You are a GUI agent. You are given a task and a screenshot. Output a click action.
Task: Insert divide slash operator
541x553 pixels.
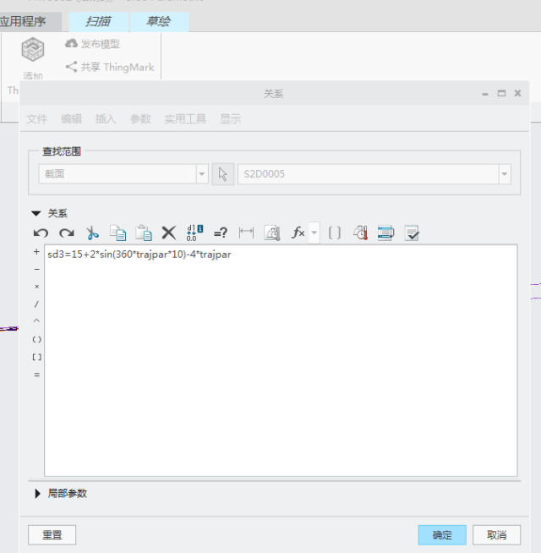[36, 304]
